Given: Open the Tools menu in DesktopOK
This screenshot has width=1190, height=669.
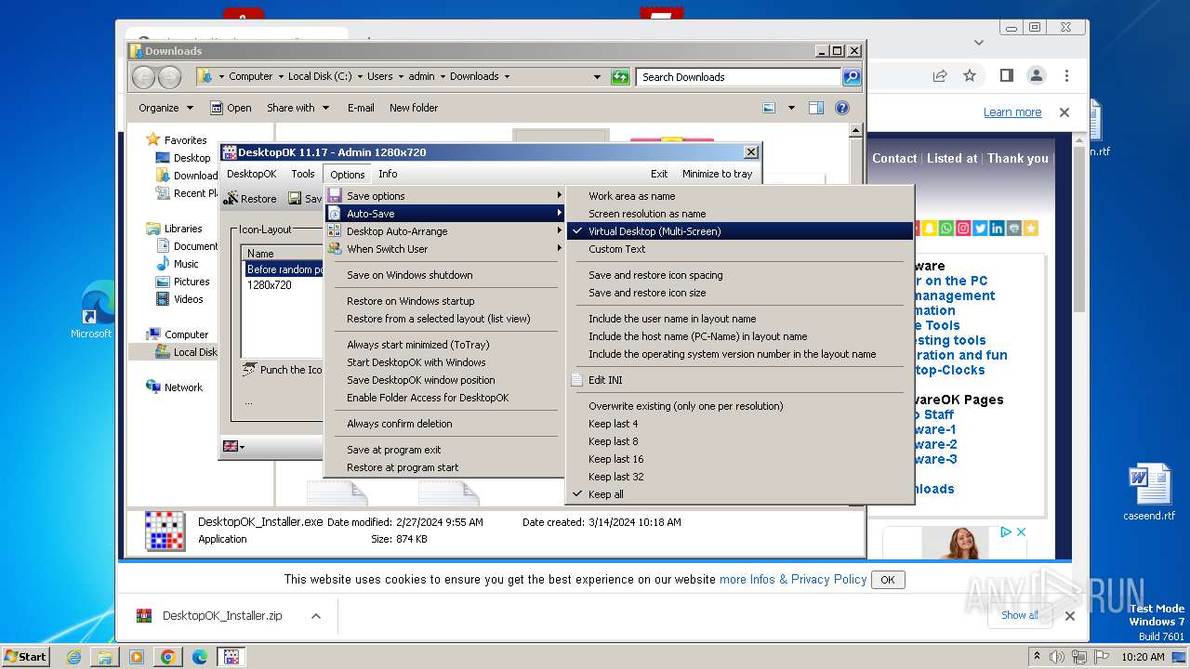Looking at the screenshot, I should [303, 174].
